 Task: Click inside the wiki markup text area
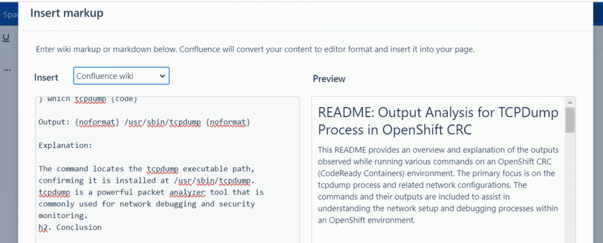point(168,169)
